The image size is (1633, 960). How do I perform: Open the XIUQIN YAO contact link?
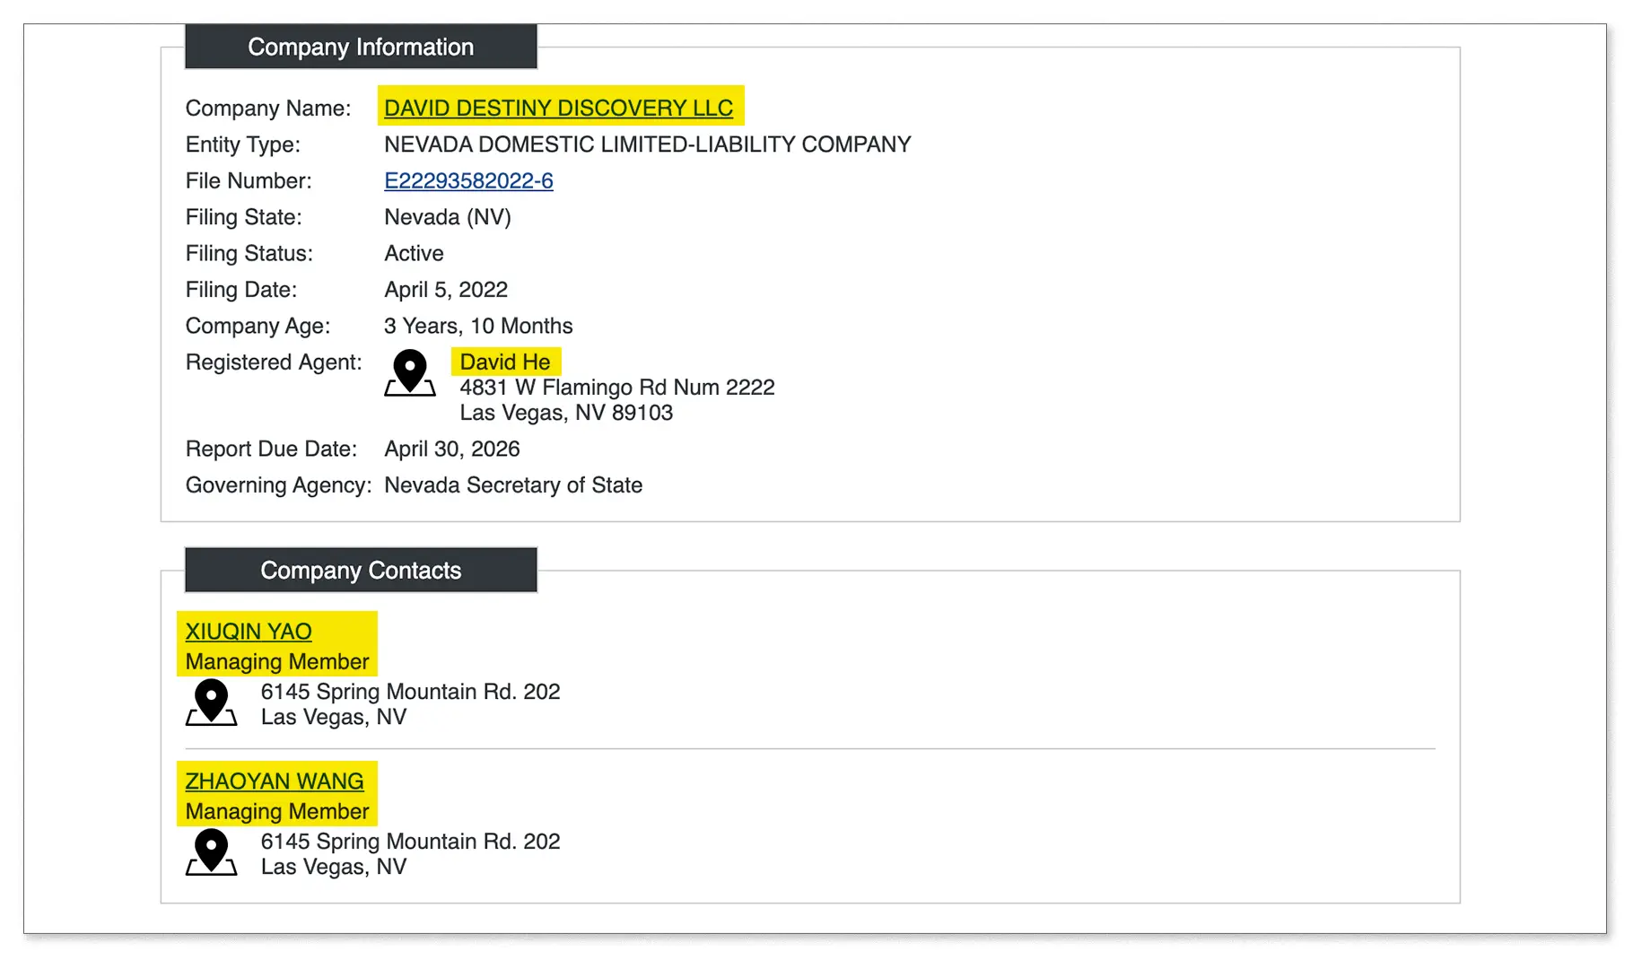coord(249,632)
